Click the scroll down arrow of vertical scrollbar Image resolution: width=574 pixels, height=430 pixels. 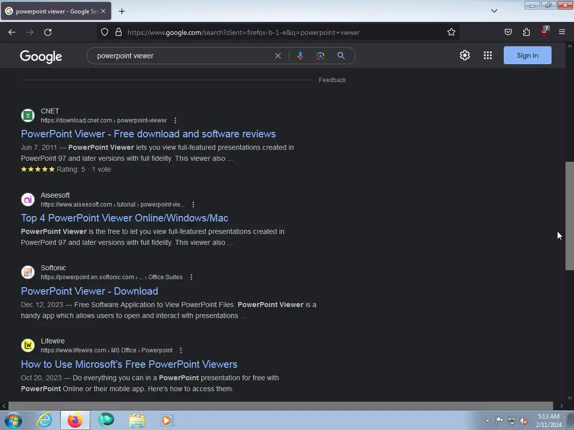coord(570,398)
